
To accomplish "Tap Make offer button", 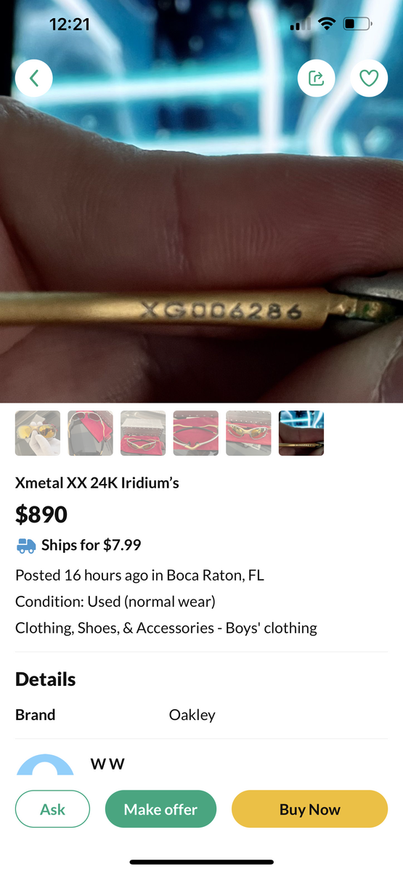I will pyautogui.click(x=160, y=809).
